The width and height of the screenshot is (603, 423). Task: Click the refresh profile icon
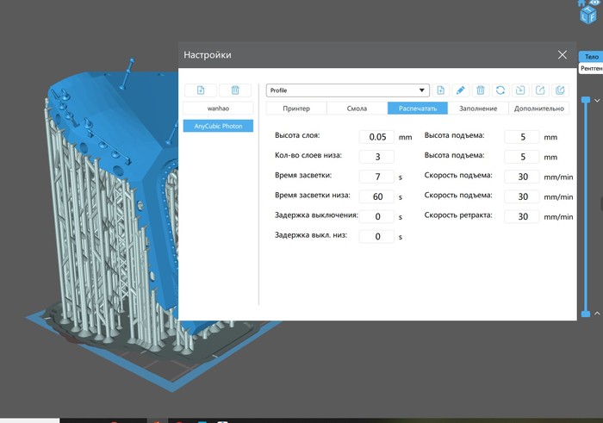pyautogui.click(x=500, y=90)
